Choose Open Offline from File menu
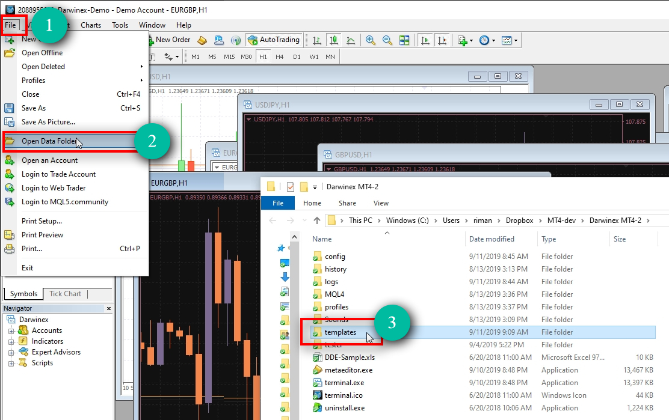The height and width of the screenshot is (420, 669). point(75,53)
